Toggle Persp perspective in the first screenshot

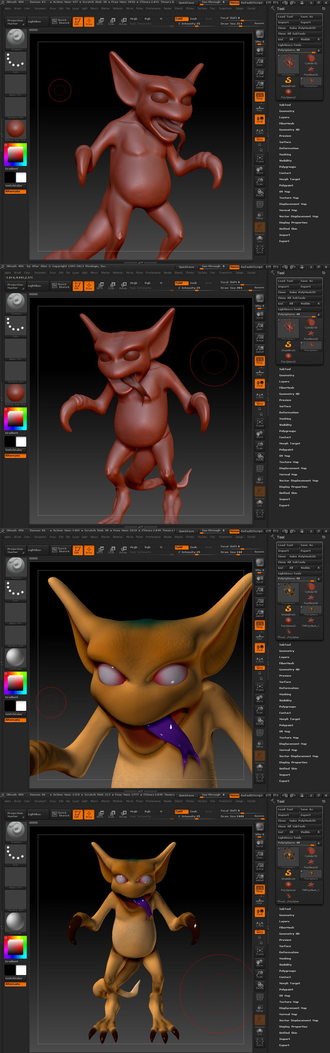(x=259, y=96)
